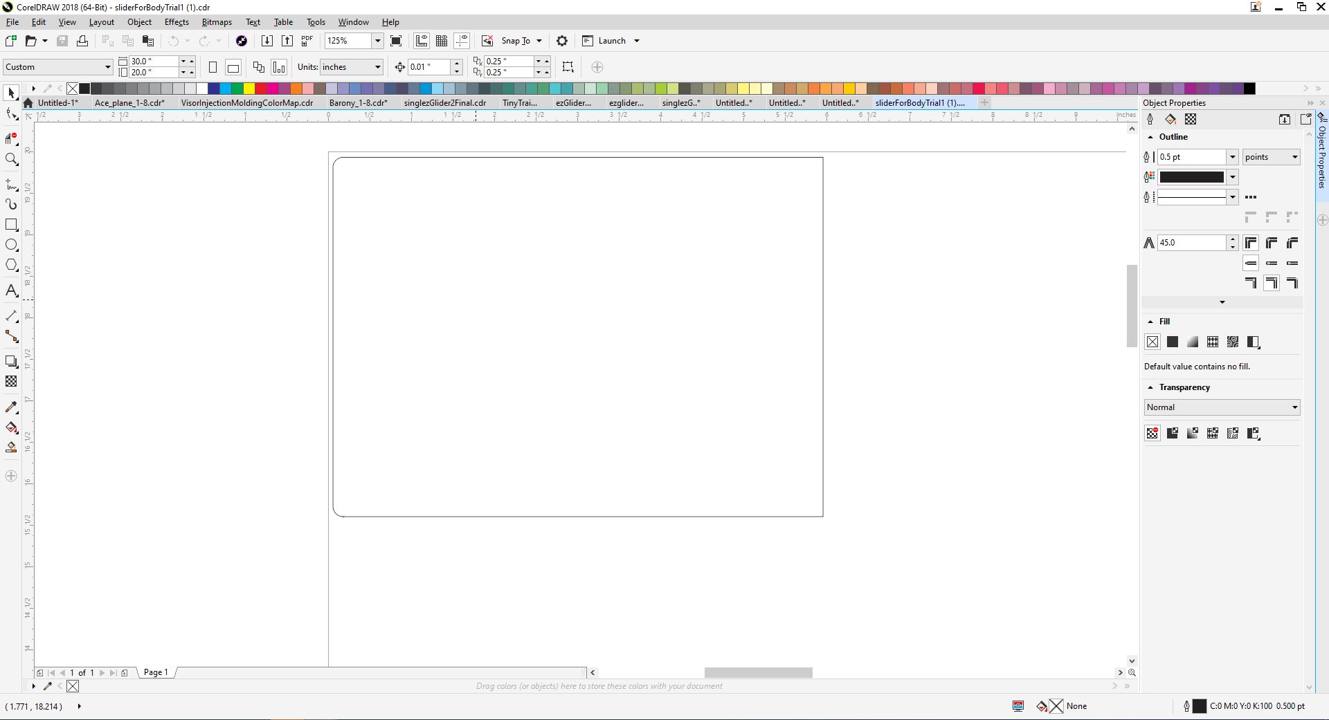The height and width of the screenshot is (720, 1329).
Task: Open the outline color picker
Action: (x=1197, y=177)
